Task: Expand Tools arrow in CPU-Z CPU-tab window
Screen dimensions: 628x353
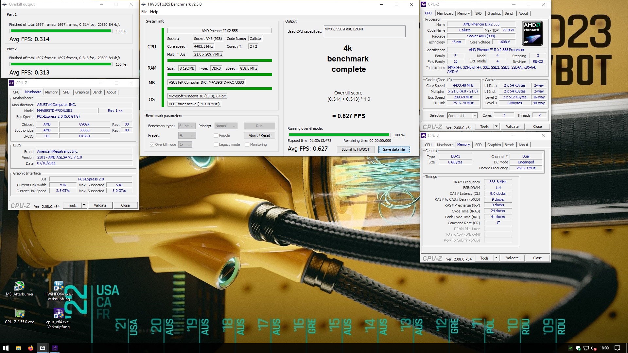Action: pyautogui.click(x=496, y=126)
